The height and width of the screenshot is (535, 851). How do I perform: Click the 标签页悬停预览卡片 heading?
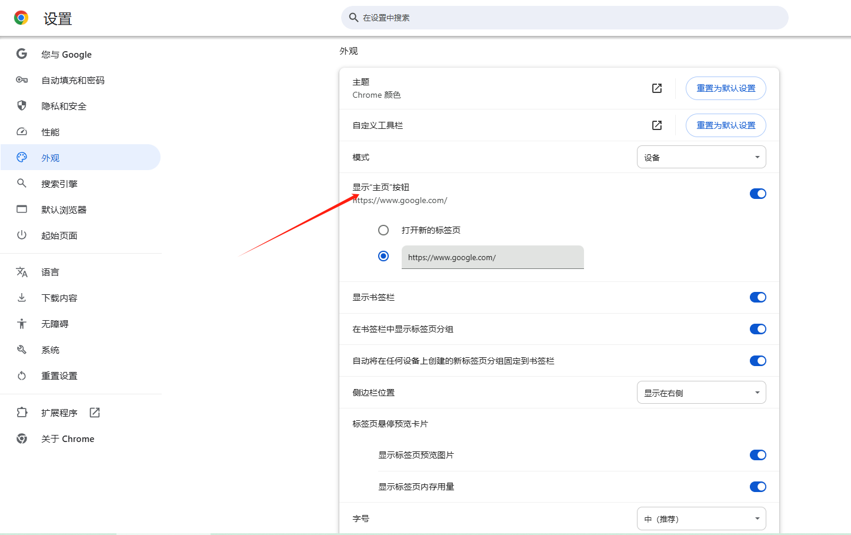tap(390, 424)
